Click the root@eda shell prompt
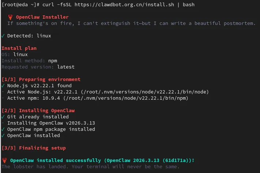260x173 pixels. pos(20,5)
